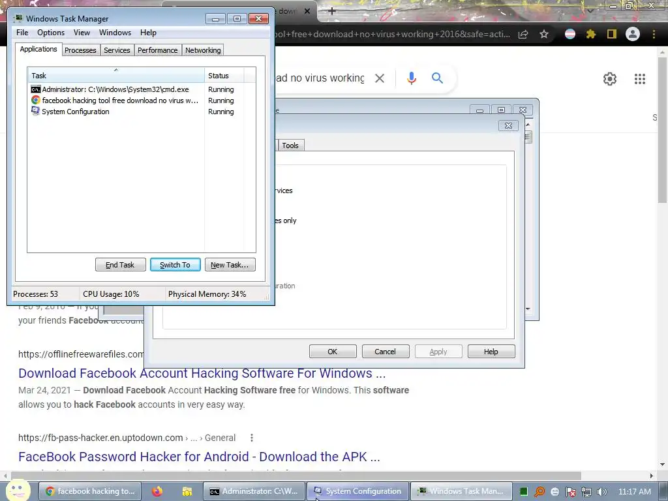The width and height of the screenshot is (668, 501).
Task: Sort tasks by the Status column header
Action: pos(224,76)
